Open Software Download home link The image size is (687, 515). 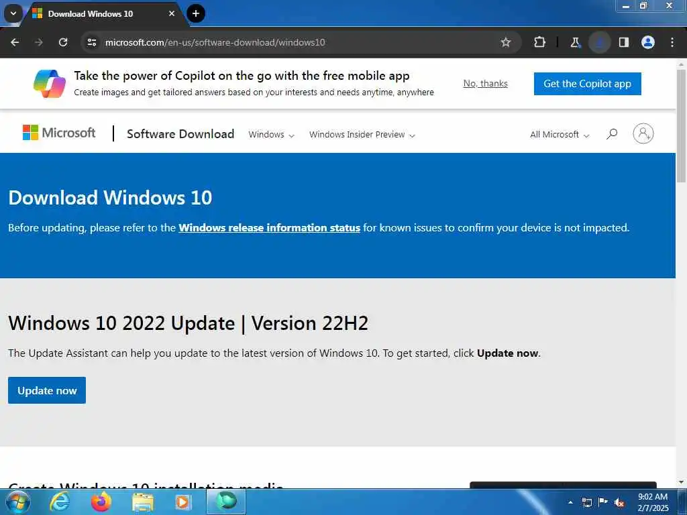[180, 134]
